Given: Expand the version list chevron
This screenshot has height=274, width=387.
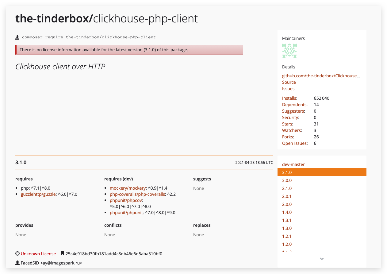Looking at the screenshot, I should (x=322, y=259).
